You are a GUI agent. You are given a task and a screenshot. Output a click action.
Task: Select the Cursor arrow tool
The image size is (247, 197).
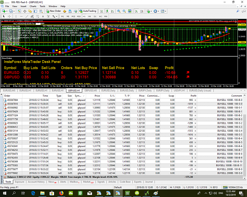click(x=4, y=16)
